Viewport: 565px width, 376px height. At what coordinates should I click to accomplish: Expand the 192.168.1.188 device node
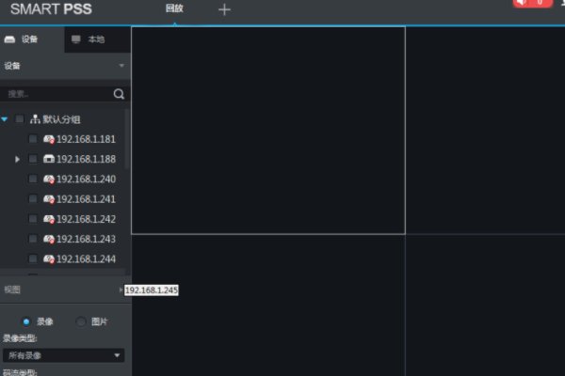point(17,159)
